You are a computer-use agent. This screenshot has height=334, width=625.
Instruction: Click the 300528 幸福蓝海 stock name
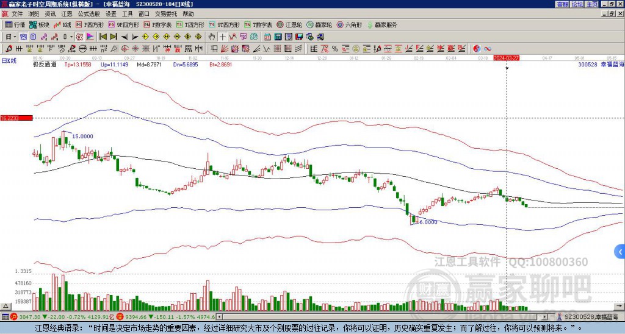[601, 64]
